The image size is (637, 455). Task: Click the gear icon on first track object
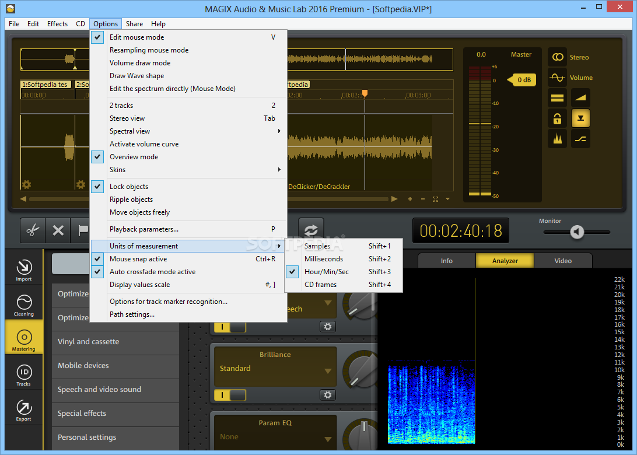pos(26,185)
